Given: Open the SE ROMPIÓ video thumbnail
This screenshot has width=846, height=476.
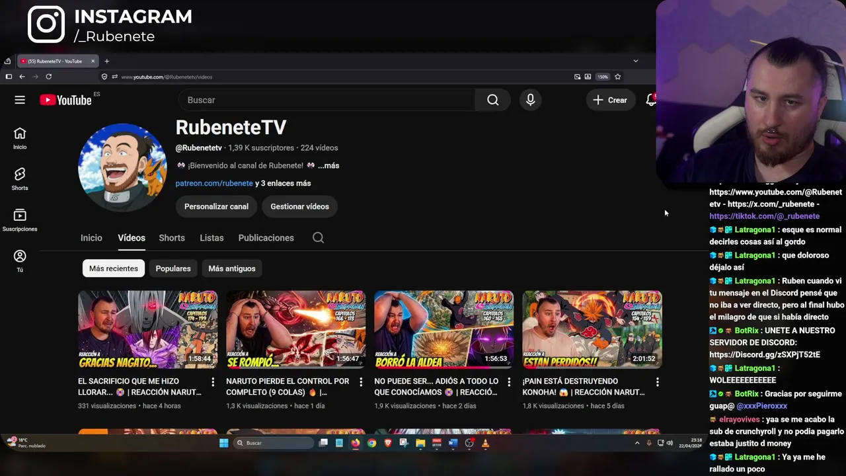Looking at the screenshot, I should [295, 329].
